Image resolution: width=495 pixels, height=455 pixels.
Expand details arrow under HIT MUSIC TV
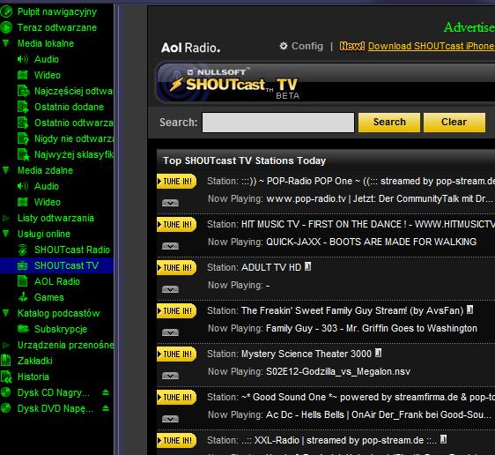(170, 246)
